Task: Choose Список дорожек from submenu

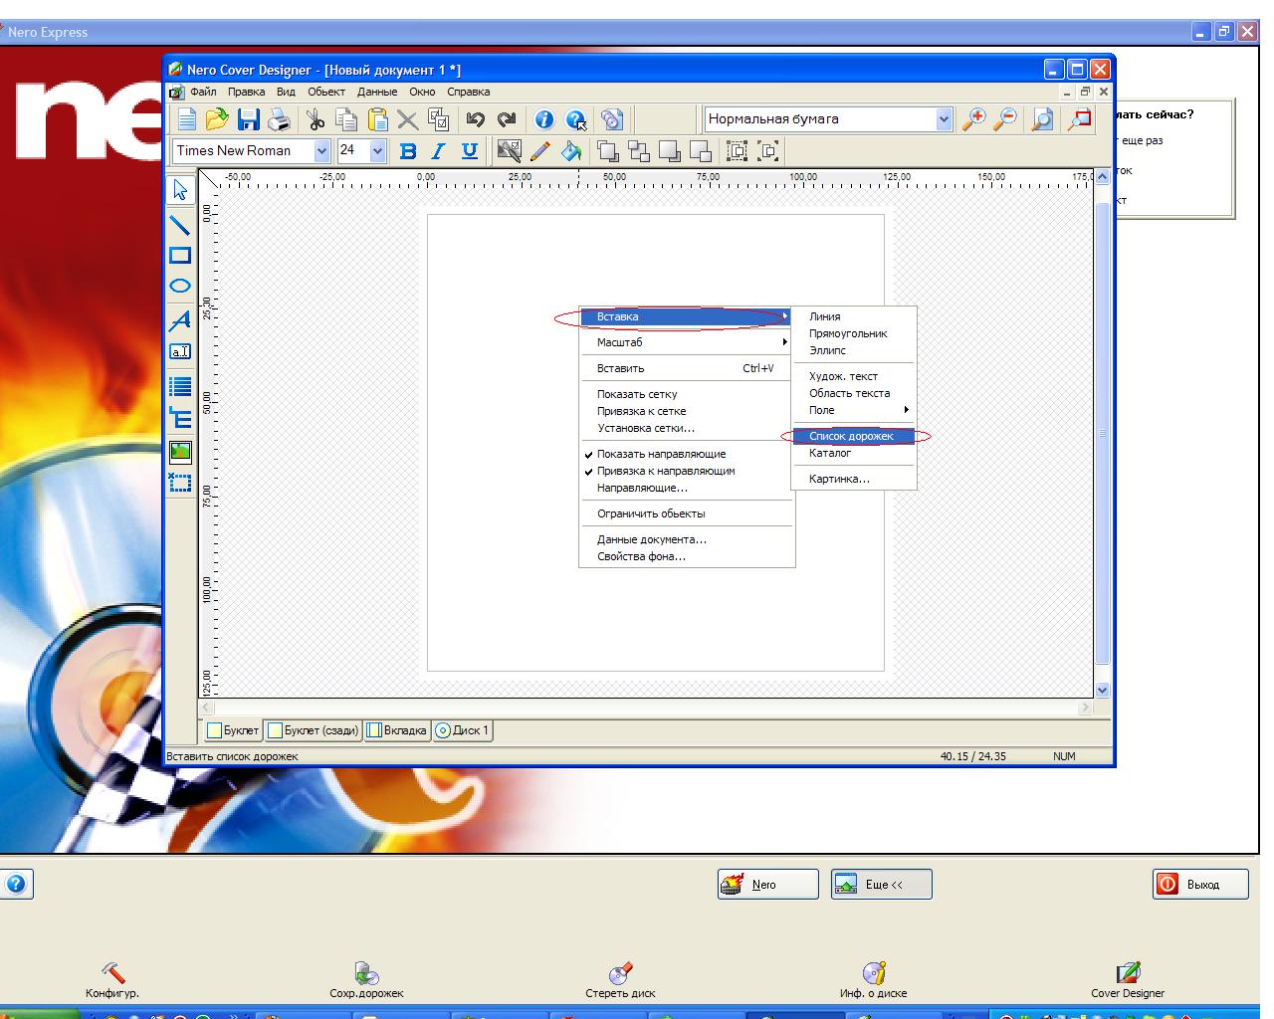Action: point(854,436)
